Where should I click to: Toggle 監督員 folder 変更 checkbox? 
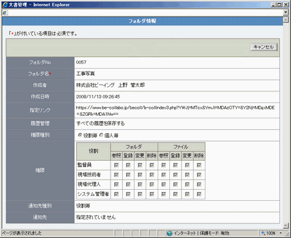click(x=140, y=165)
